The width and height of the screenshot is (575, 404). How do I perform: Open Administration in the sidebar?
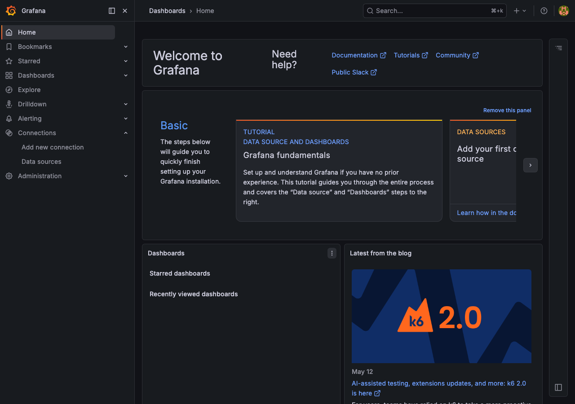click(40, 176)
